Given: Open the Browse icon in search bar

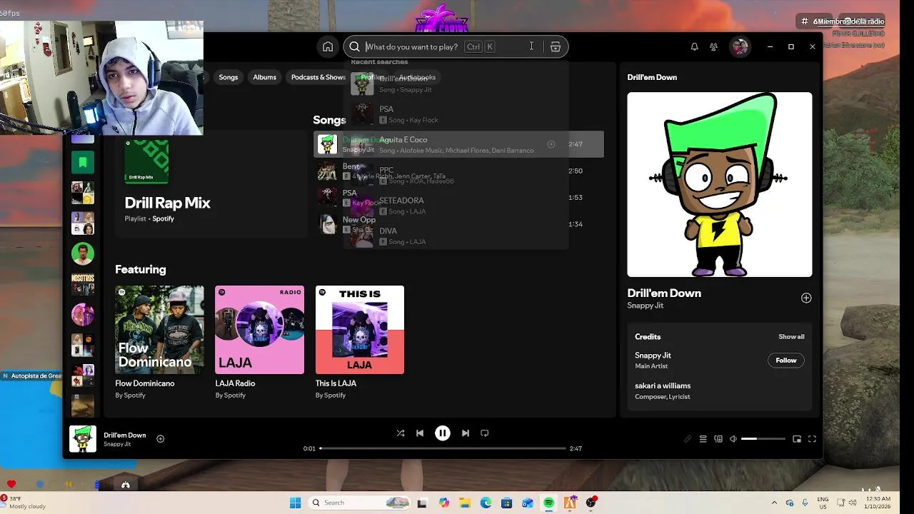Looking at the screenshot, I should point(555,46).
